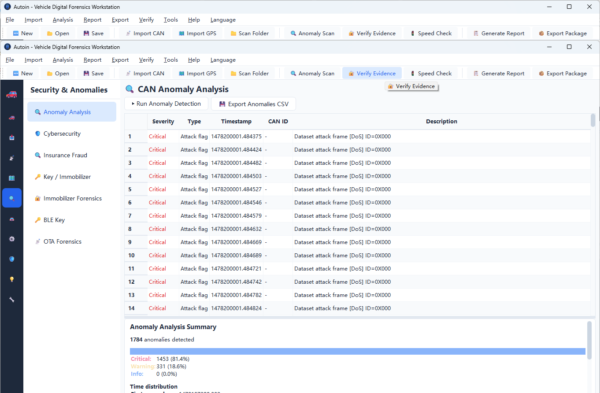600x393 pixels.
Task: Open the satellite dish sidebar section
Action: pos(11,158)
